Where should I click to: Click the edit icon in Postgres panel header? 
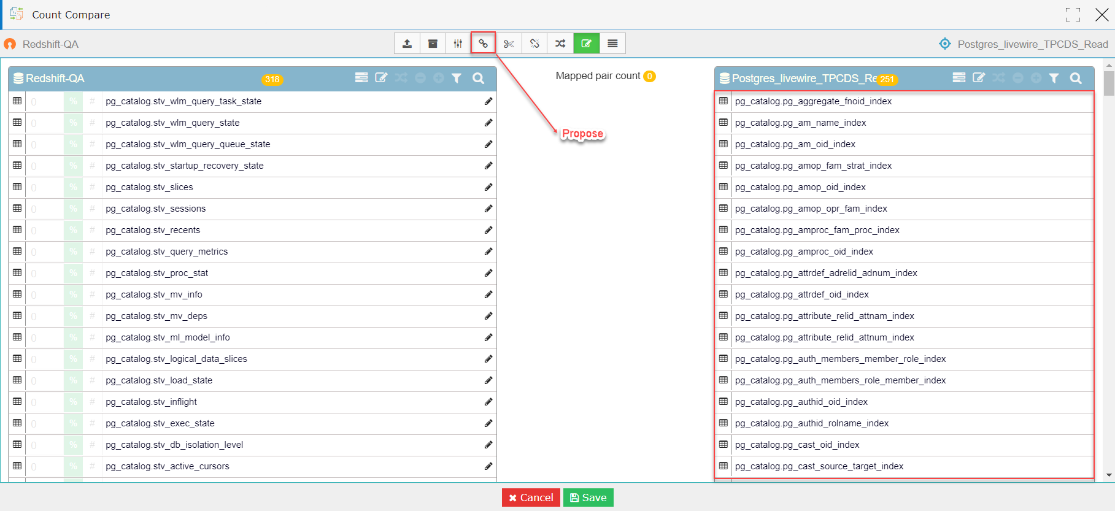point(979,78)
